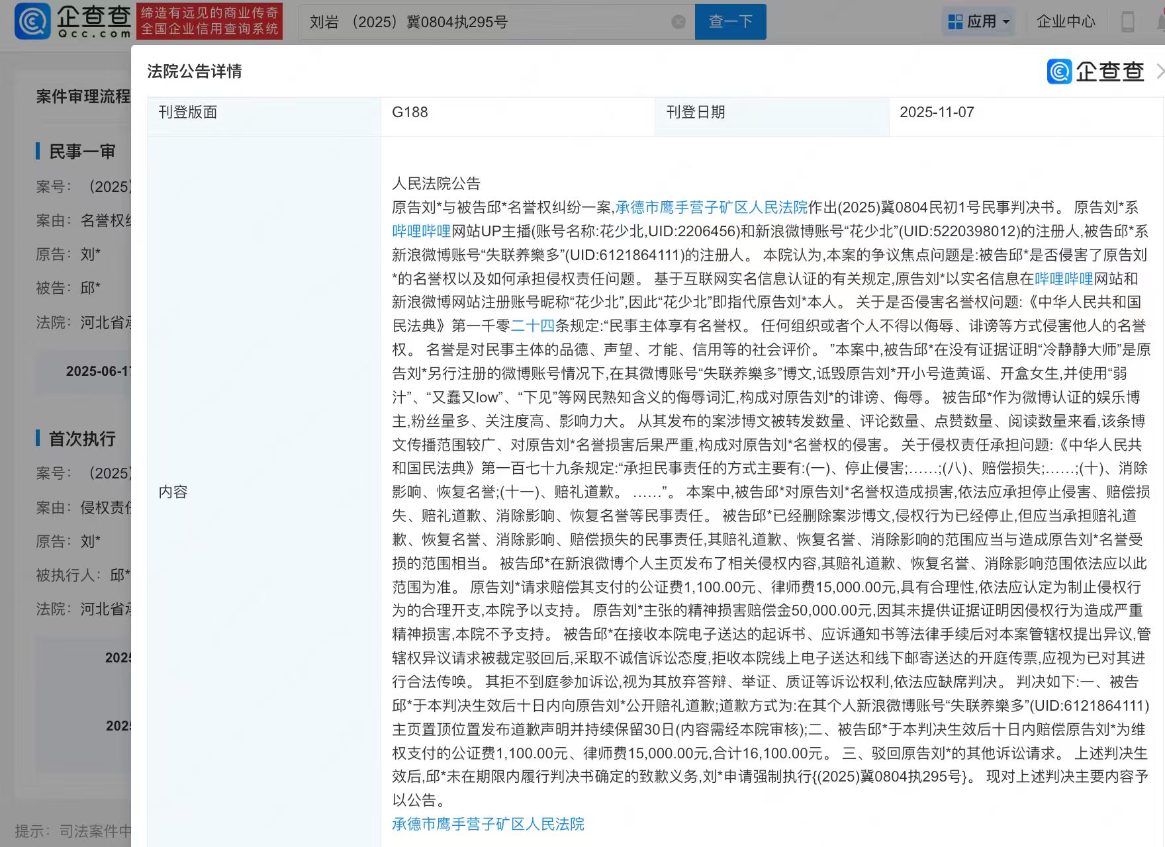Open the first 哔哩哔哩 link in the announcement
Viewport: 1165px width, 847px height.
[421, 232]
